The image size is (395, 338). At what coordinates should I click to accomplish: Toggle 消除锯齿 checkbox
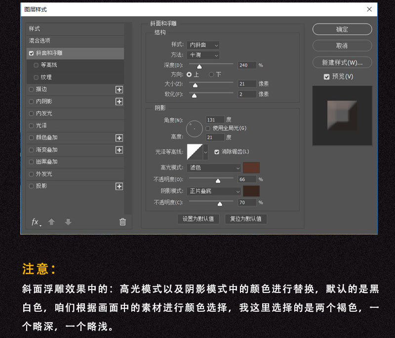(x=217, y=152)
